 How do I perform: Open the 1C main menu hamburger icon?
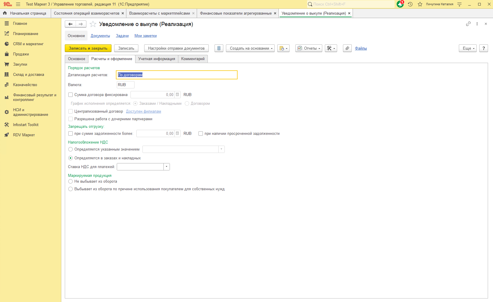click(x=18, y=4)
